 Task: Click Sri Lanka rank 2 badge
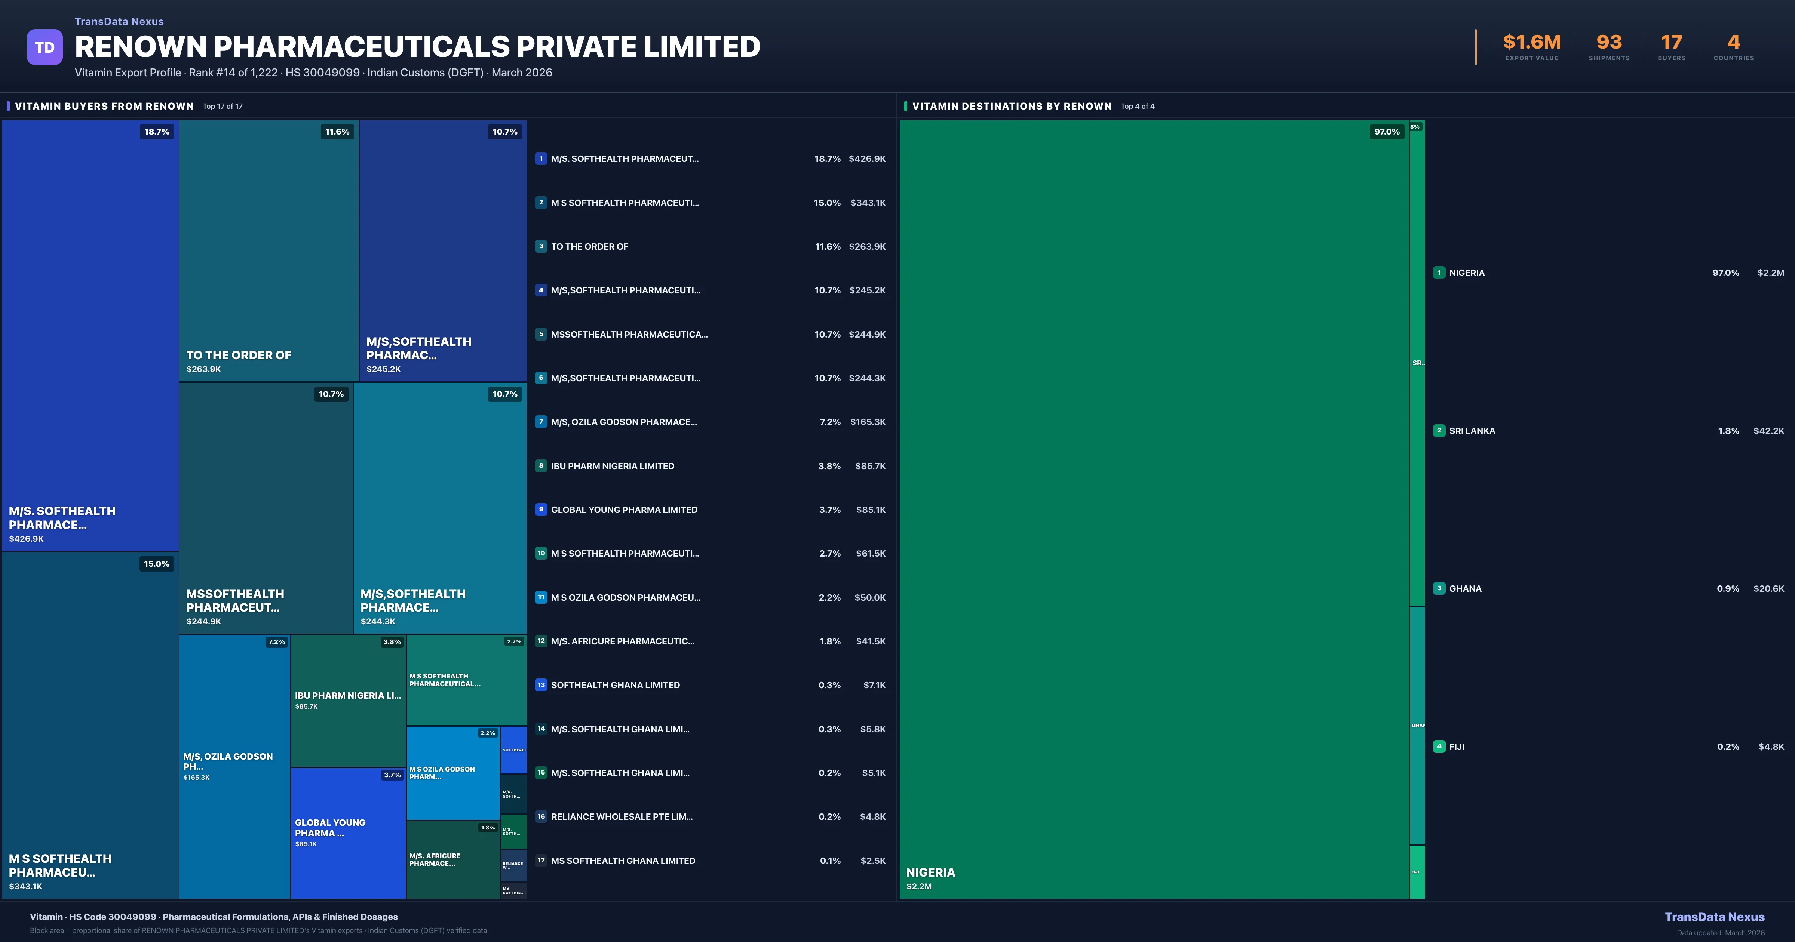[x=1439, y=431]
